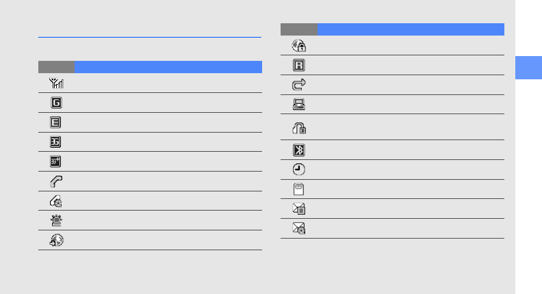Click the 3G network icon

pyautogui.click(x=56, y=142)
